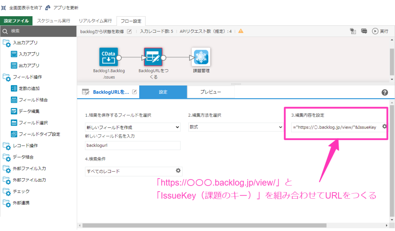Click the フィールドタイプ設定 label
Image resolution: width=395 pixels, height=231 pixels.
(x=40, y=134)
